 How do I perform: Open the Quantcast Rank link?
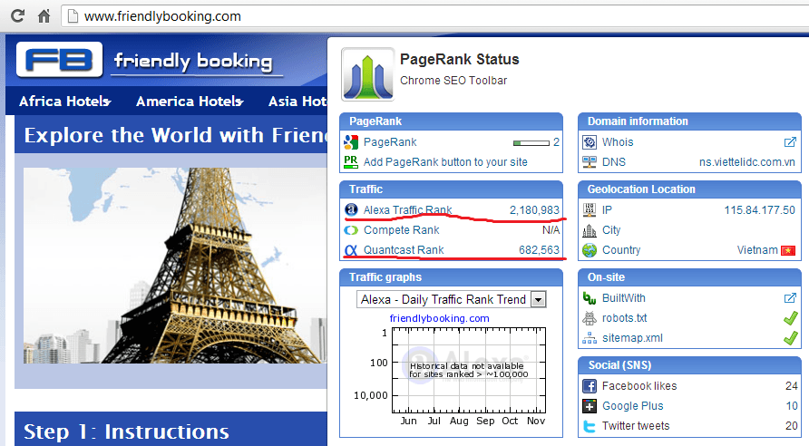point(404,250)
